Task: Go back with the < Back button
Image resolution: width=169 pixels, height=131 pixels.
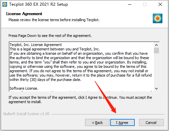Action: (x=97, y=123)
